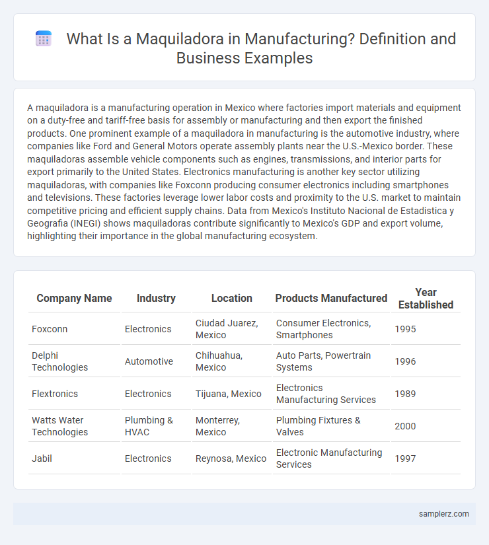489x545 pixels.
Task: Click Plumbing Fixtures & Valves cell
Action: [331, 426]
